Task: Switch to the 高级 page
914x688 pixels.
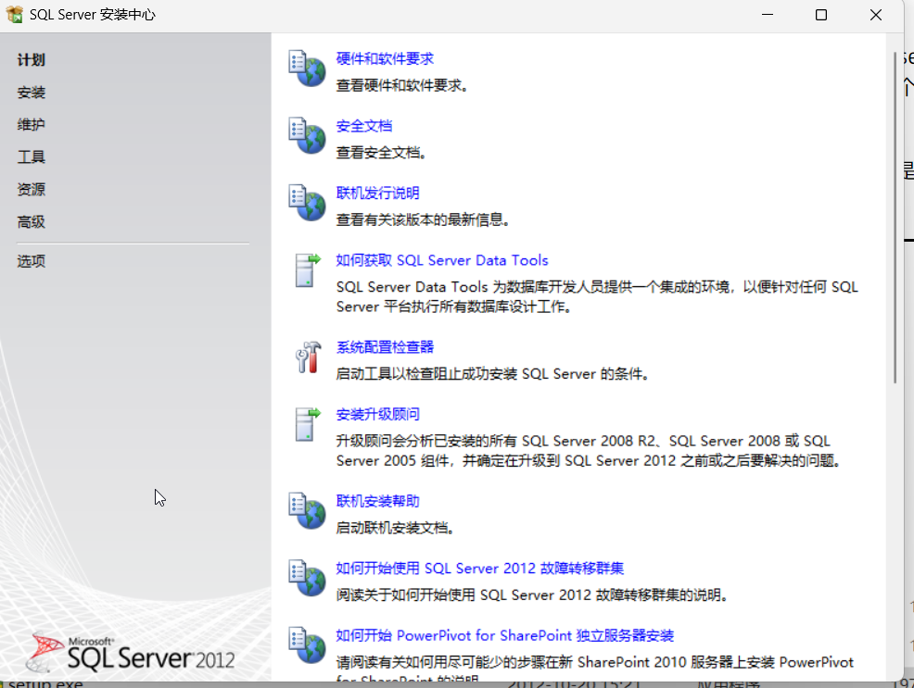Action: [31, 221]
